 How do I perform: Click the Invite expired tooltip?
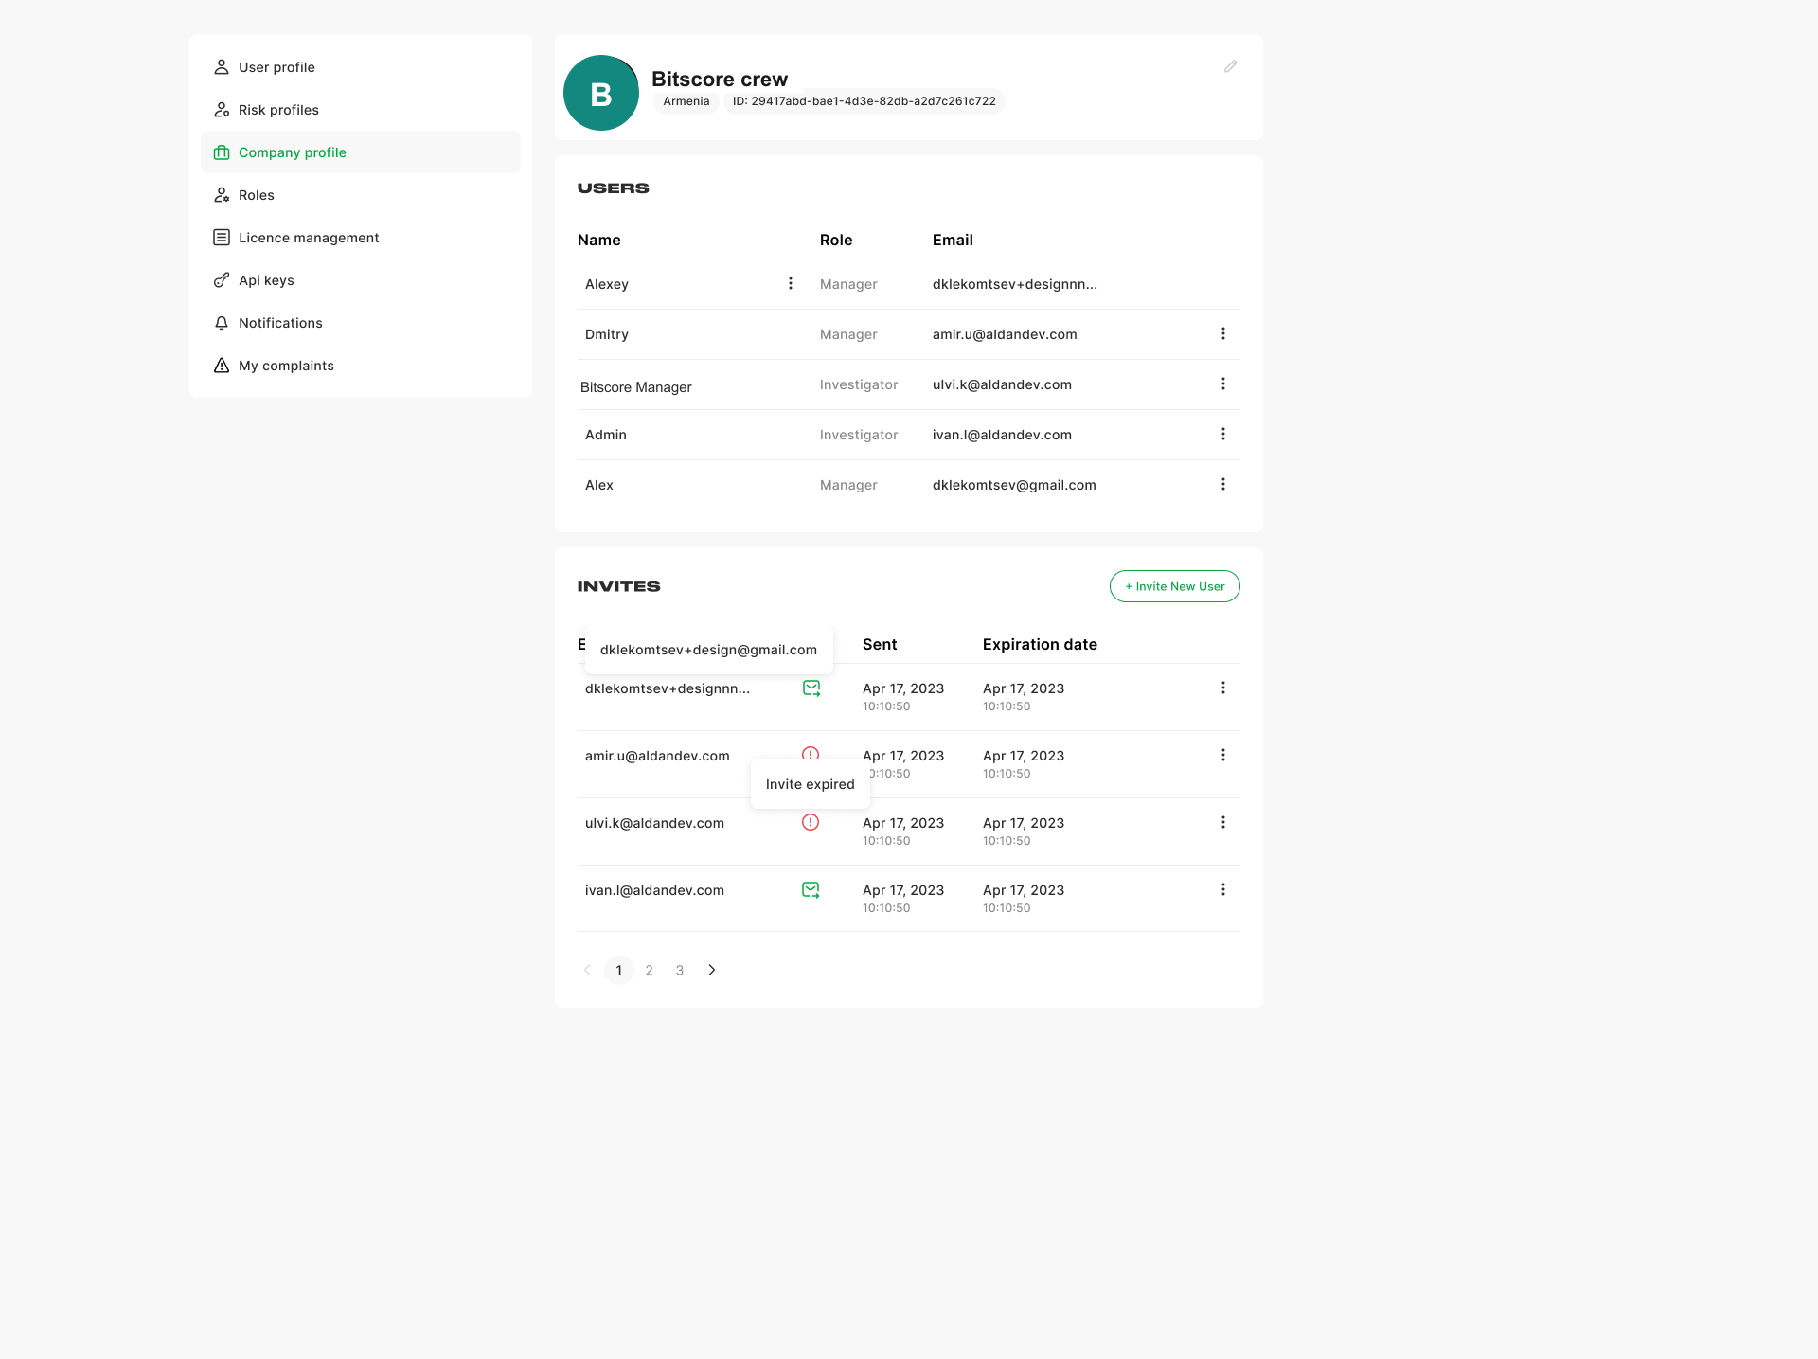[811, 784]
